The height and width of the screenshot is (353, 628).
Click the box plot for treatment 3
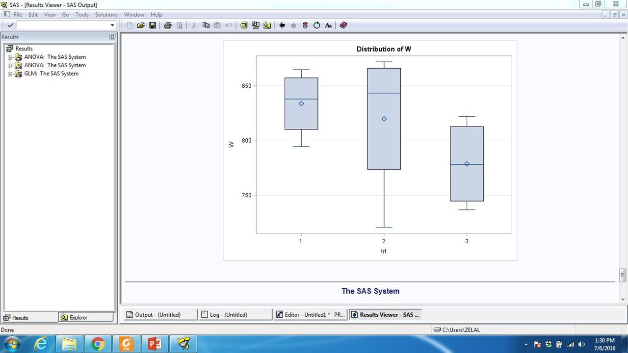coord(467,164)
